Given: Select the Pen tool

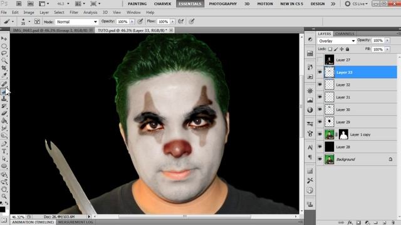Looking at the screenshot, I should tap(4, 144).
